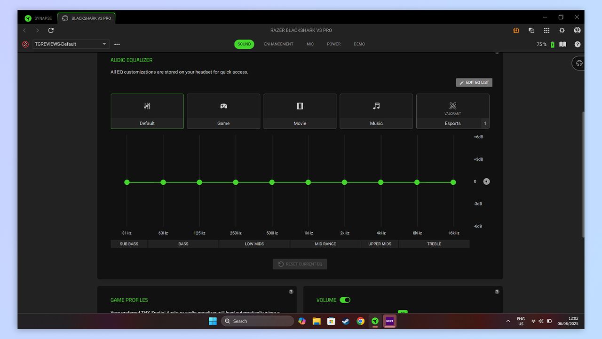Image resolution: width=602 pixels, height=339 pixels.
Task: Click the 31Hz EQ slider handle
Action: pyautogui.click(x=127, y=182)
